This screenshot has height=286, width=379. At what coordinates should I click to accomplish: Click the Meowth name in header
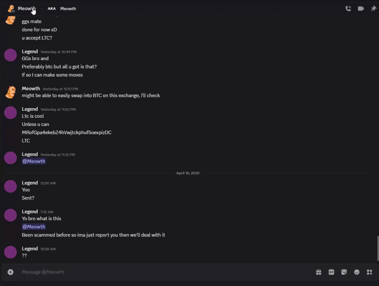(27, 9)
